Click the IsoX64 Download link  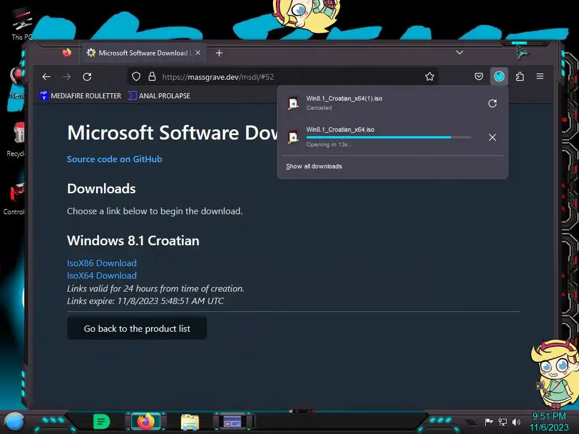(x=102, y=276)
